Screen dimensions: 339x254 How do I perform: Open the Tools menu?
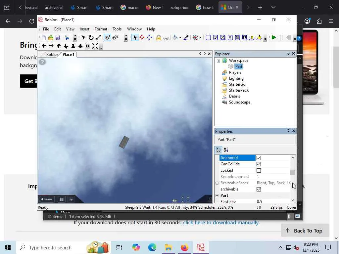pyautogui.click(x=117, y=29)
